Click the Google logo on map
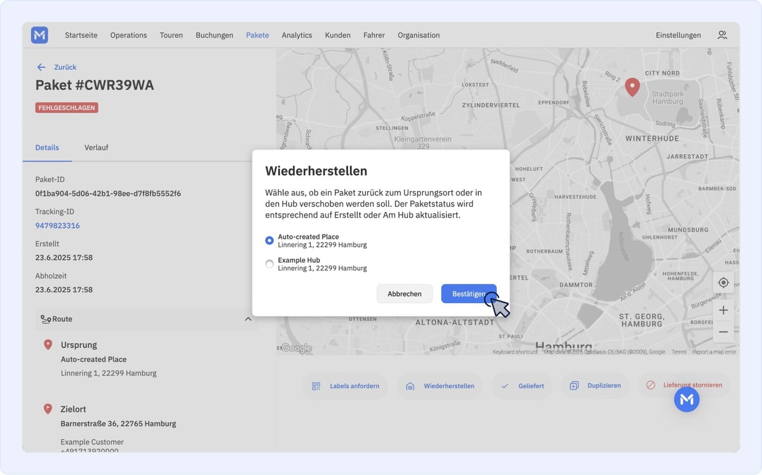Screen dimensions: 762x475 point(297,348)
